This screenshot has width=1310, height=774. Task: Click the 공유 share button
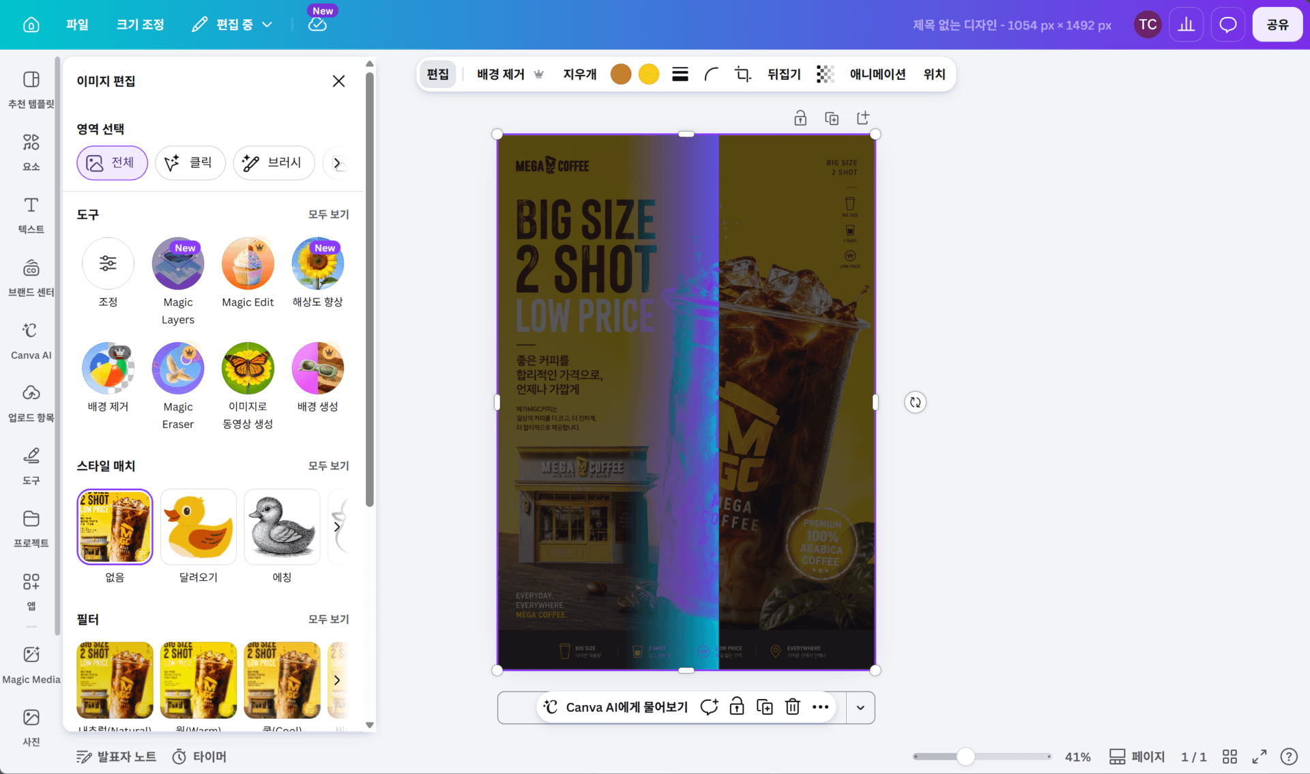(1277, 25)
